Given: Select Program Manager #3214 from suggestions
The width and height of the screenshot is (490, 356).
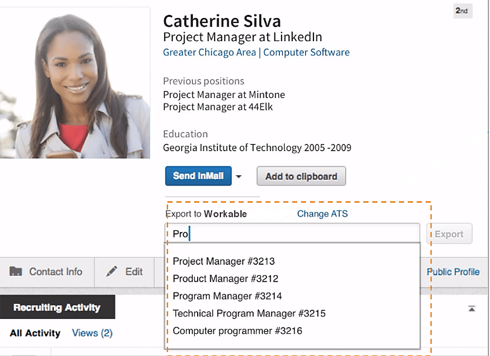Looking at the screenshot, I should (x=227, y=296).
